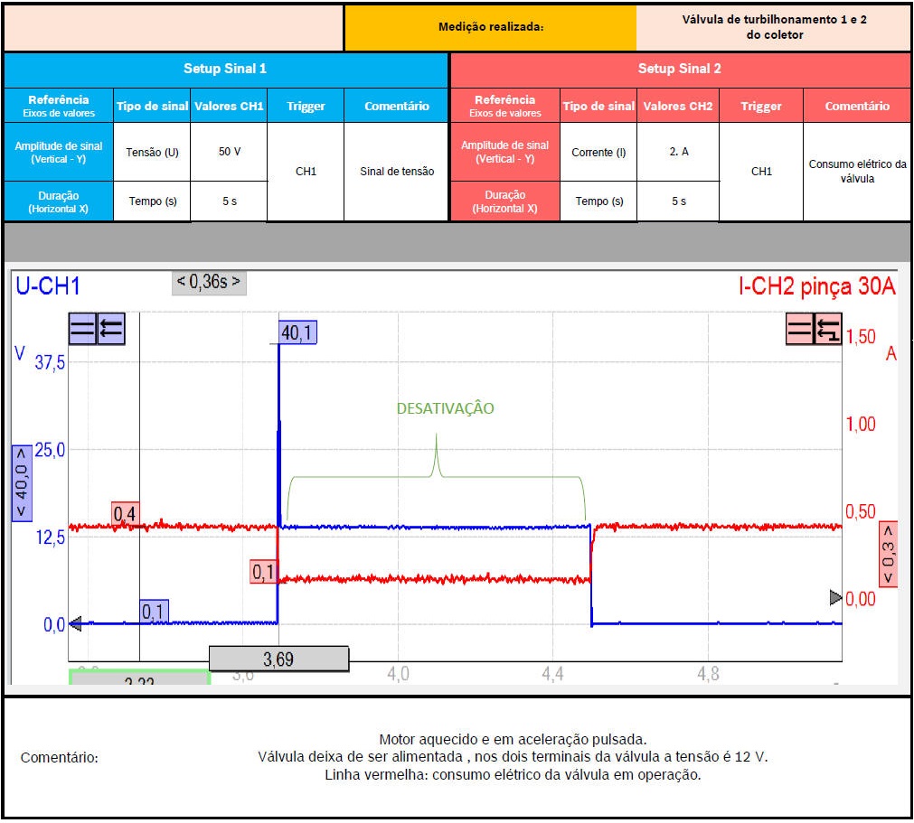The image size is (914, 823).
Task: Select the blue 40,1 peak value flag
Action: tap(297, 333)
